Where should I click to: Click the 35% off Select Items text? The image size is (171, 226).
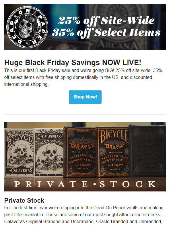(x=106, y=33)
